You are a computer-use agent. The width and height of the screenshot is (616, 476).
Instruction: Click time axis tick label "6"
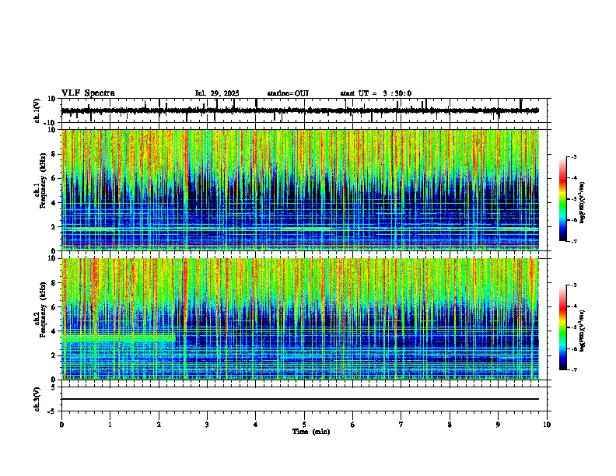tap(352, 425)
